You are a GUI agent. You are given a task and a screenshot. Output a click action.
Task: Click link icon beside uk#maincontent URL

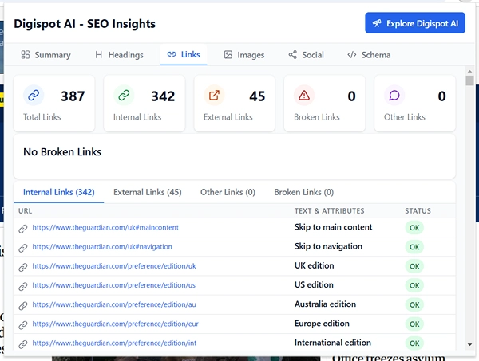[23, 229]
